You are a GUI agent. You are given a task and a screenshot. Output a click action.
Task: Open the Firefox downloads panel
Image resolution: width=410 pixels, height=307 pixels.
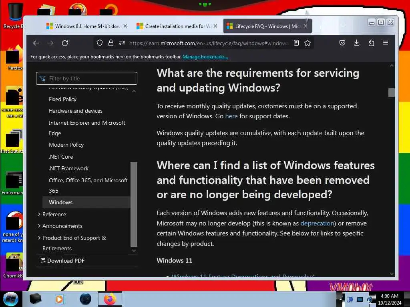tap(356, 43)
